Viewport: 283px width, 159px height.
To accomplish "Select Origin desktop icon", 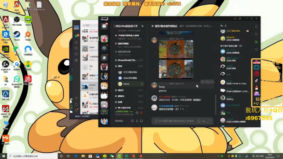I will point(28,36).
